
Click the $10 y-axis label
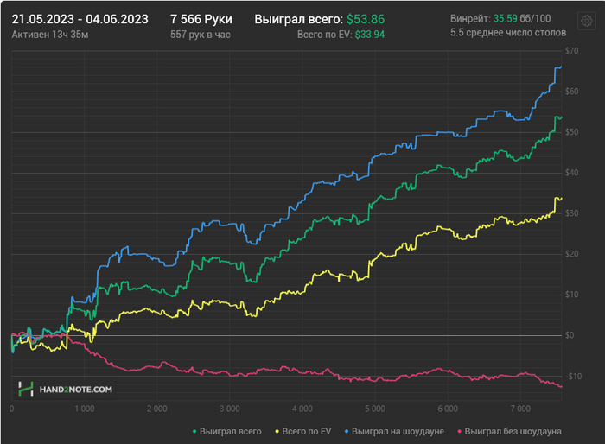(572, 295)
